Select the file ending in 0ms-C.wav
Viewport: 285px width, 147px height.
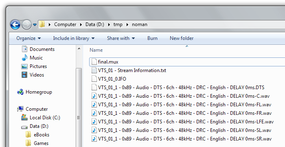coord(184,96)
